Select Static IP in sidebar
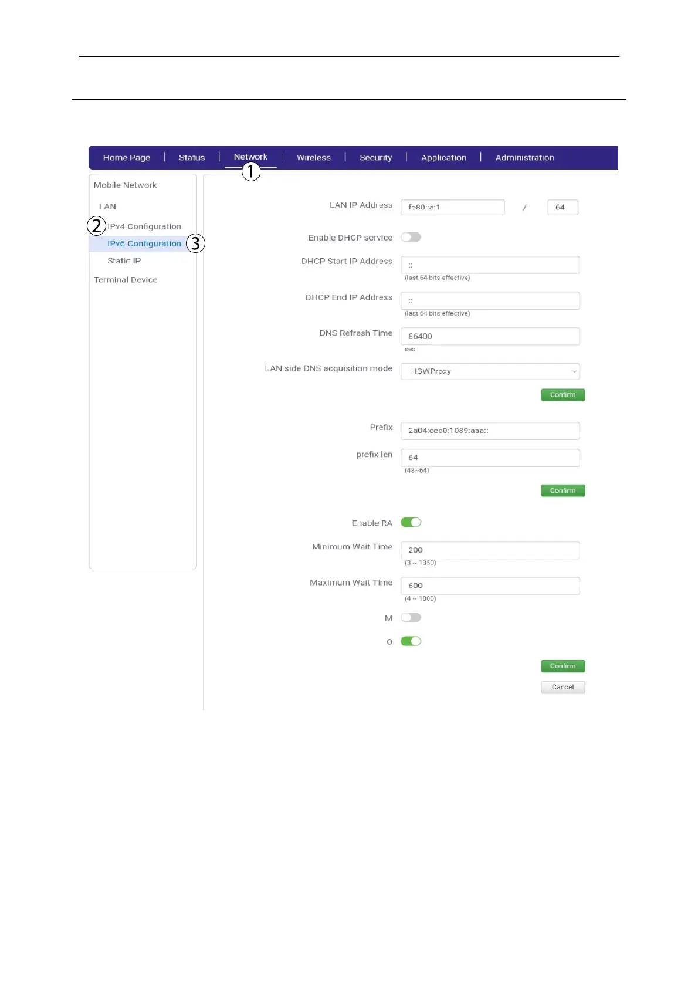The width and height of the screenshot is (698, 988). 124,260
